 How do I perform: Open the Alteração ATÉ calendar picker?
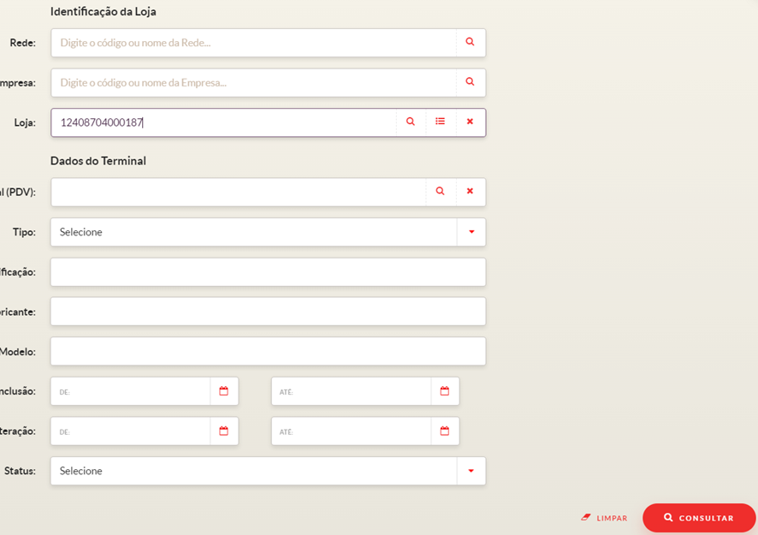click(445, 431)
